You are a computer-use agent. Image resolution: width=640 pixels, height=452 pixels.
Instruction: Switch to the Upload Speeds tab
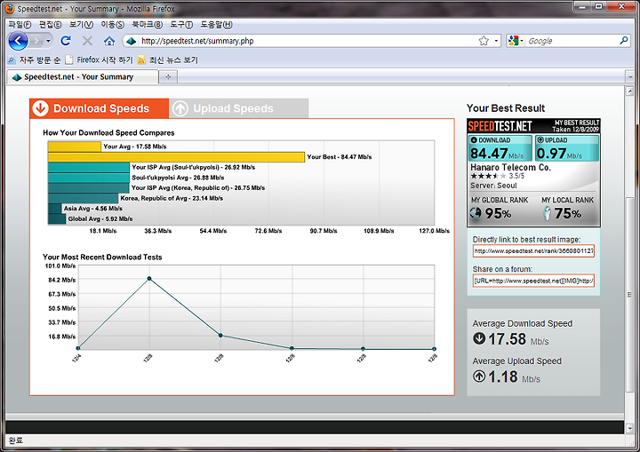(x=239, y=108)
